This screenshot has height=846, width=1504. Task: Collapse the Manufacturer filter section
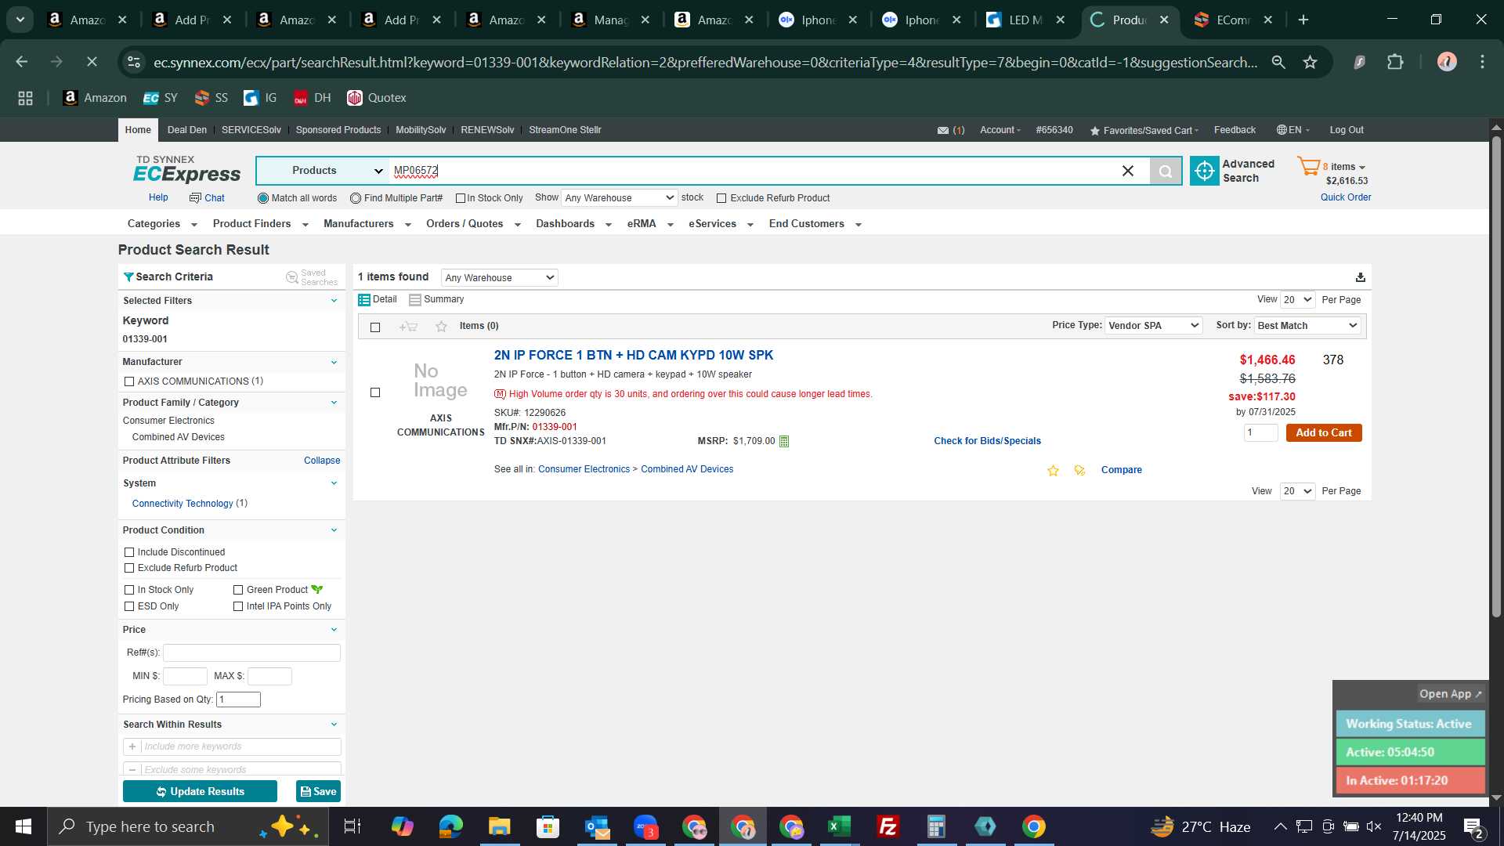tap(334, 362)
